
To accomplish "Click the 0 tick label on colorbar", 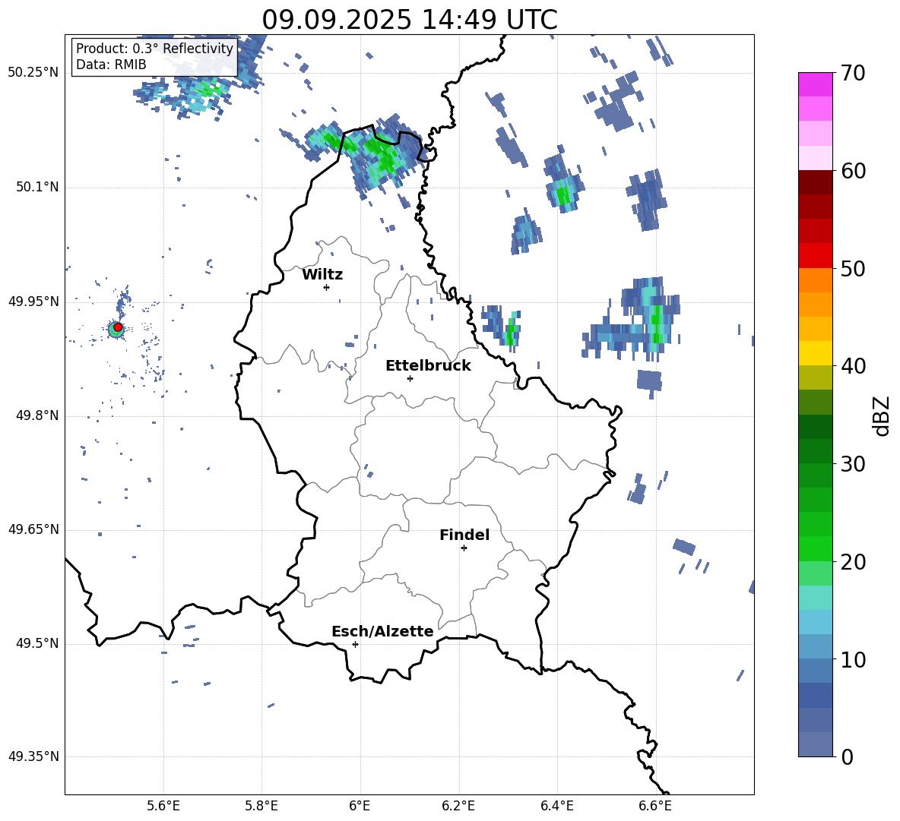I will pyautogui.click(x=847, y=756).
